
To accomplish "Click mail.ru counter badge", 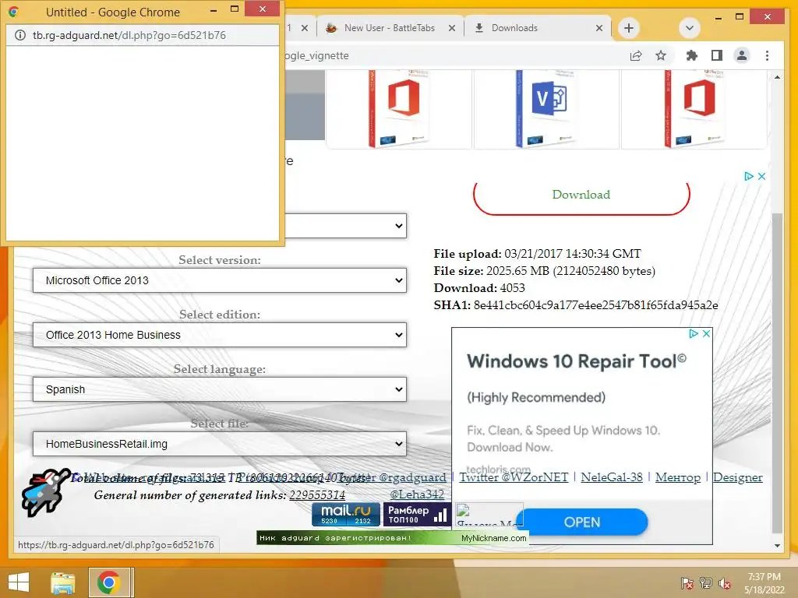I will tap(345, 514).
